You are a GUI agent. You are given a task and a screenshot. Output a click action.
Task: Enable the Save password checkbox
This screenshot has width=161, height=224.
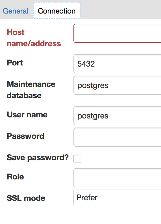click(x=77, y=159)
